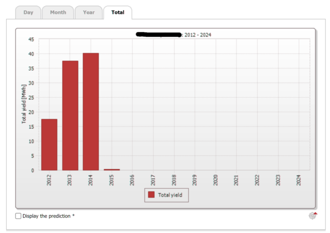Click the 'Total yield' legend text
330x233 pixels.
coord(170,195)
